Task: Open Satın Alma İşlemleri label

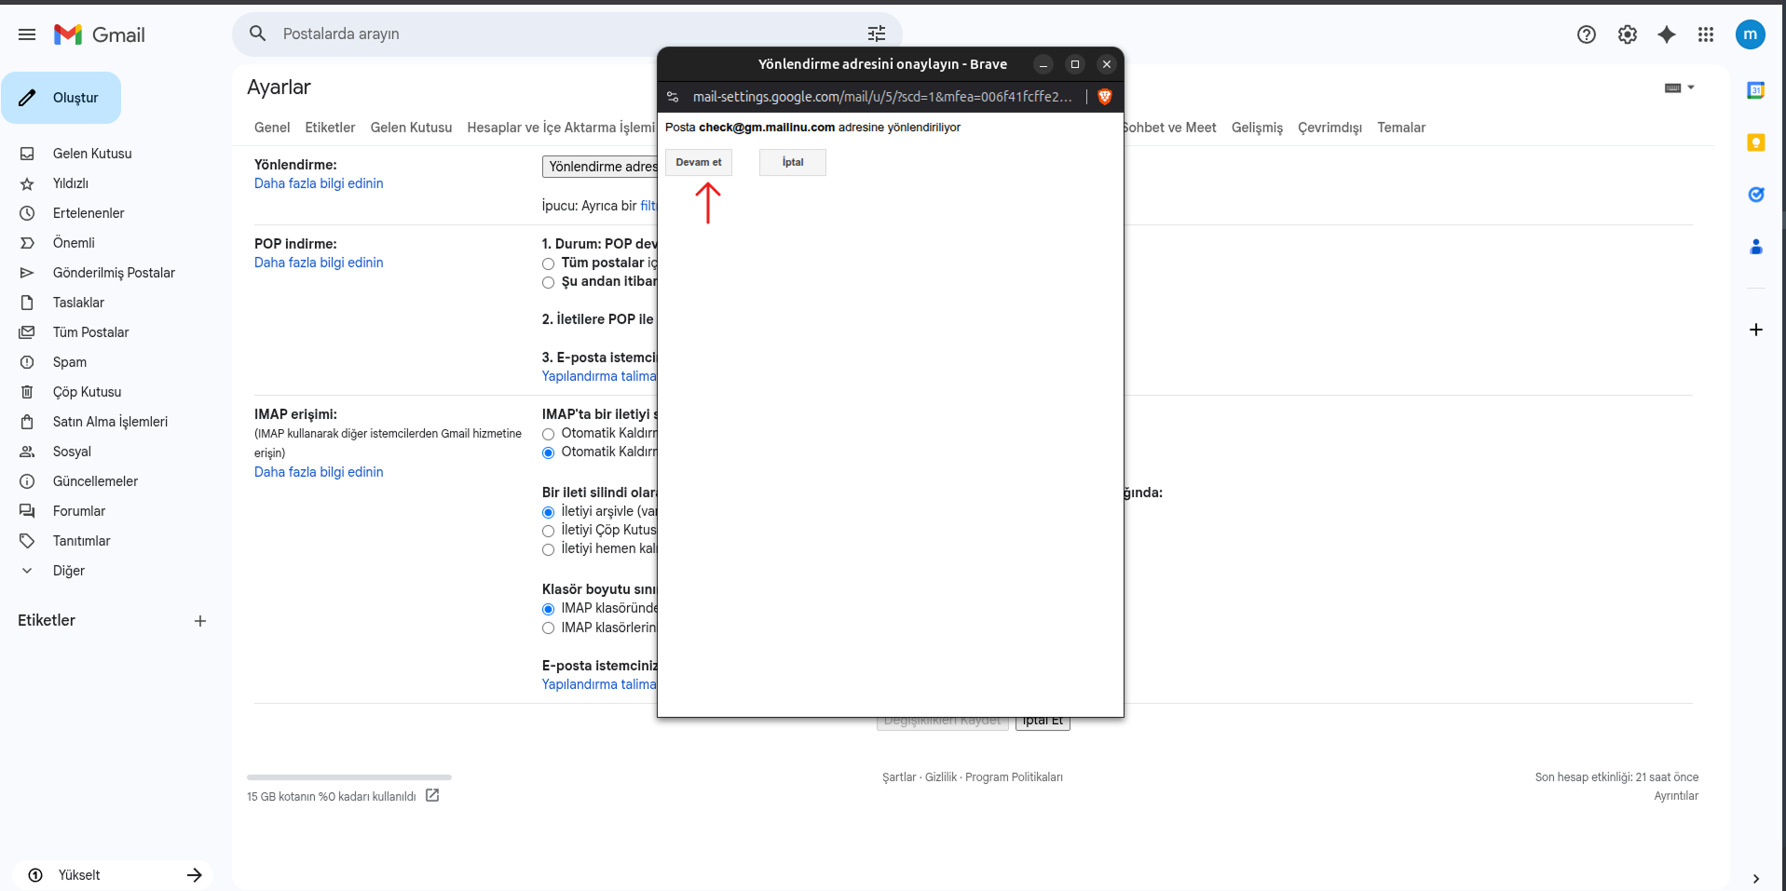Action: point(110,422)
